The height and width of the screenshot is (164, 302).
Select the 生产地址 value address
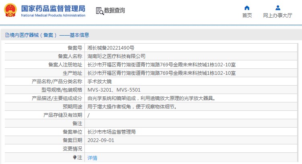tap(161, 73)
